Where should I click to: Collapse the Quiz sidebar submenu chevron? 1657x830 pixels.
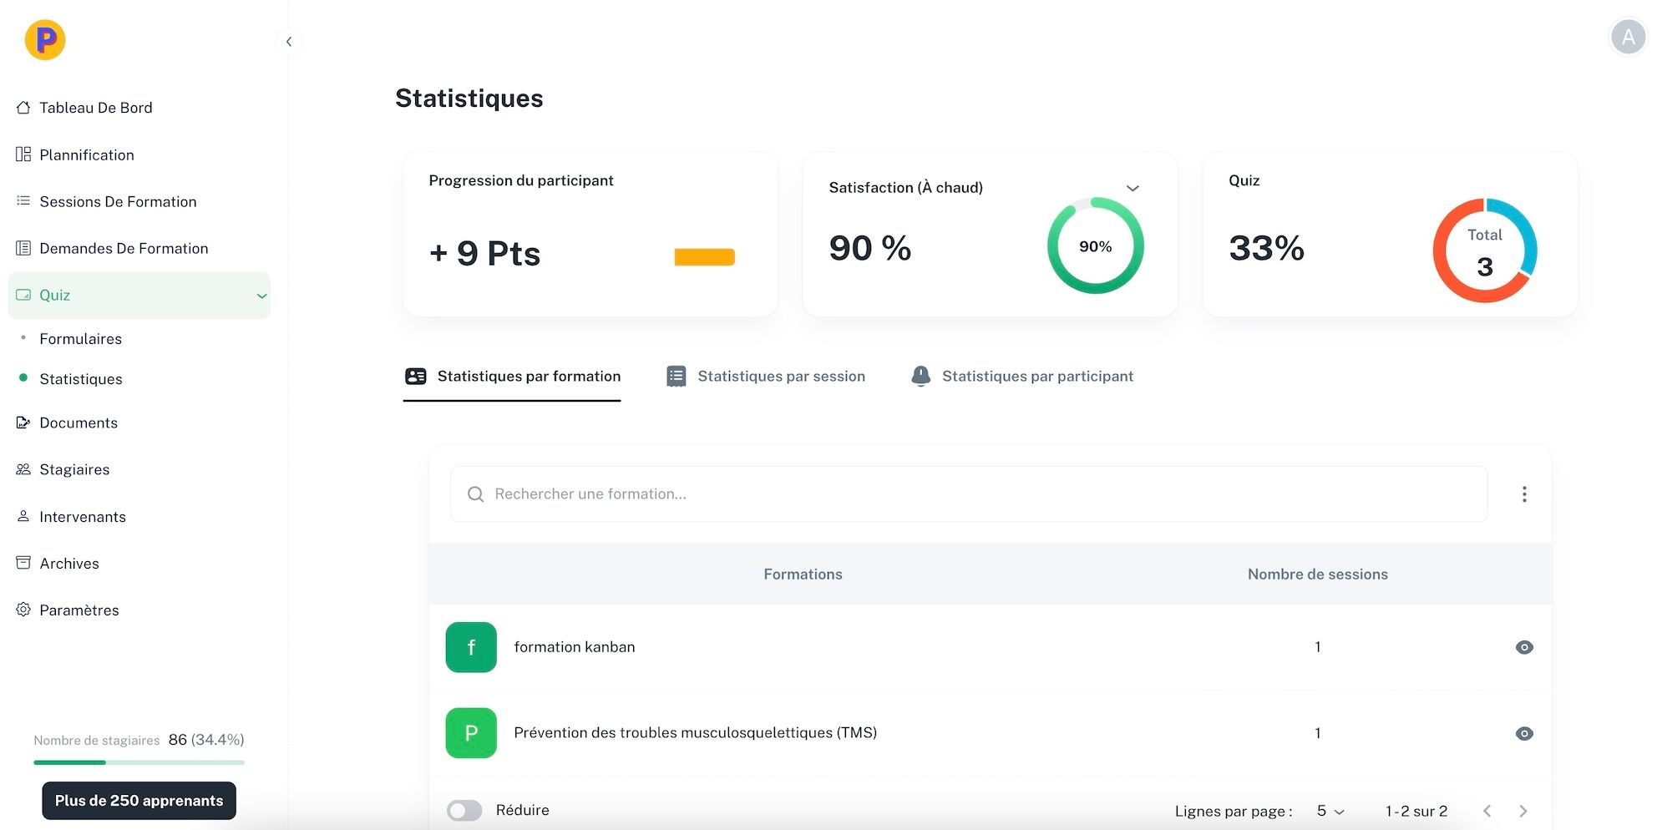click(x=261, y=296)
